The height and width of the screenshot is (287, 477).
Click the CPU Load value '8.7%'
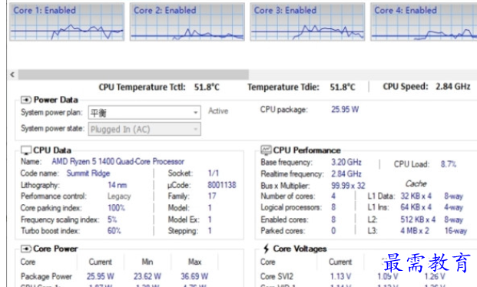point(449,164)
